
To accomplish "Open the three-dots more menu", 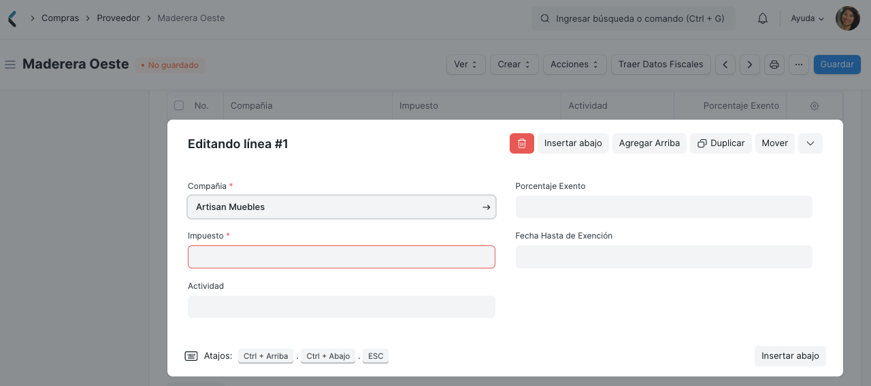I will pyautogui.click(x=799, y=65).
